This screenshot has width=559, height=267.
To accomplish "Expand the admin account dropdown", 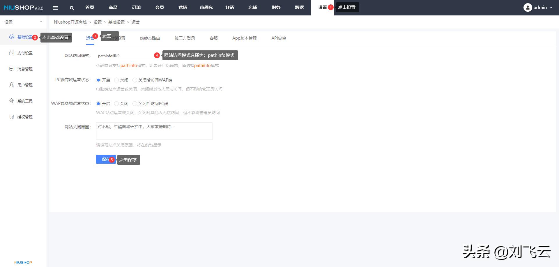I will 551,8.
